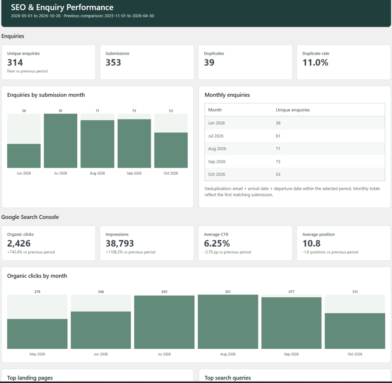Click the Average position 10.8 card

pyautogui.click(x=344, y=243)
